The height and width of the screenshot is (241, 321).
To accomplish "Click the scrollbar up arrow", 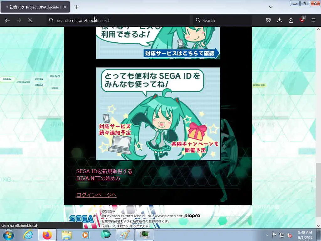I will pyautogui.click(x=318, y=29).
